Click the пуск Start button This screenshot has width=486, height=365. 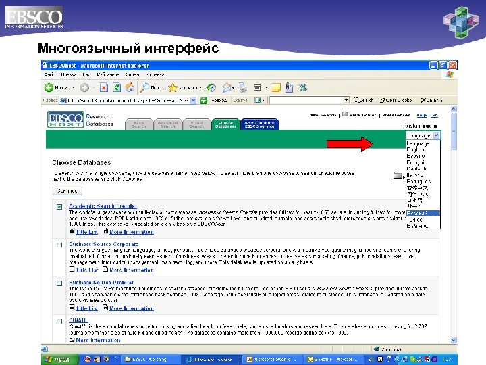click(x=59, y=359)
